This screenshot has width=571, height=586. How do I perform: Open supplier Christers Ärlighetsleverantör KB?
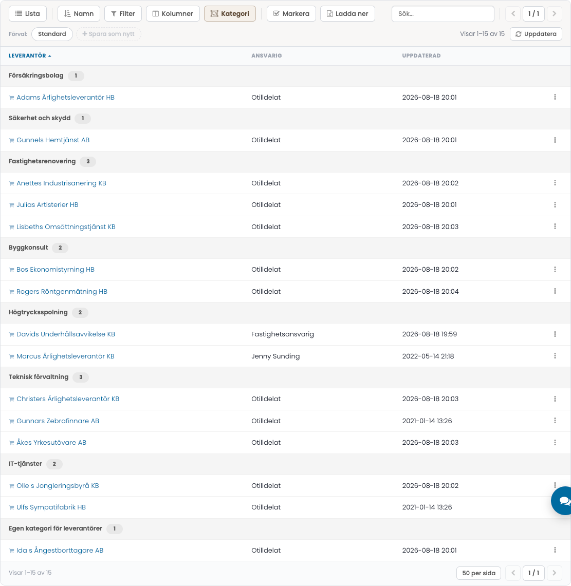tap(68, 399)
